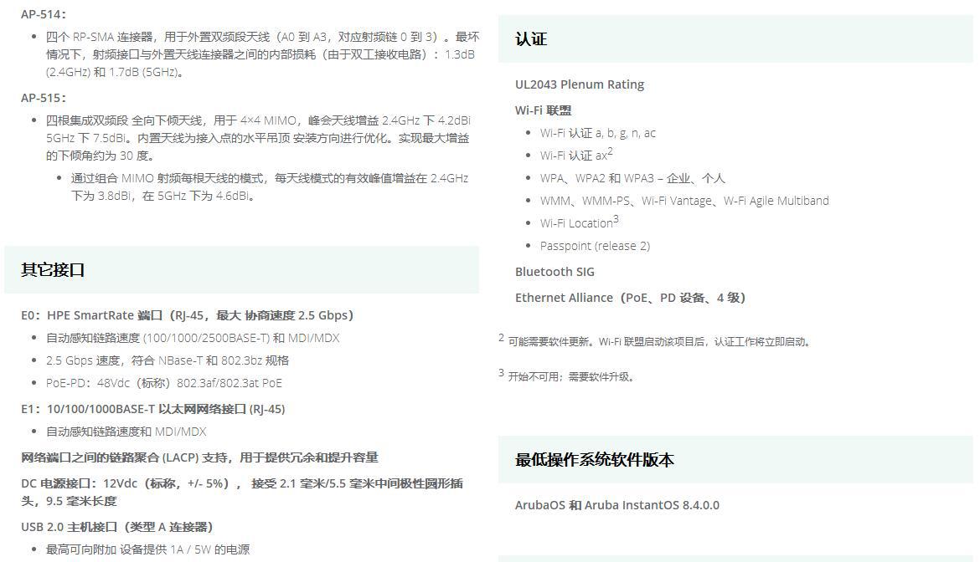Click the E0: HPE SmartRate 端口 heading
This screenshot has width=980, height=562.
(187, 315)
